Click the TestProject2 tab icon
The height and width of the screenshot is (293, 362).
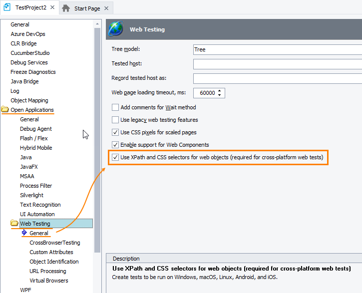click(x=7, y=8)
